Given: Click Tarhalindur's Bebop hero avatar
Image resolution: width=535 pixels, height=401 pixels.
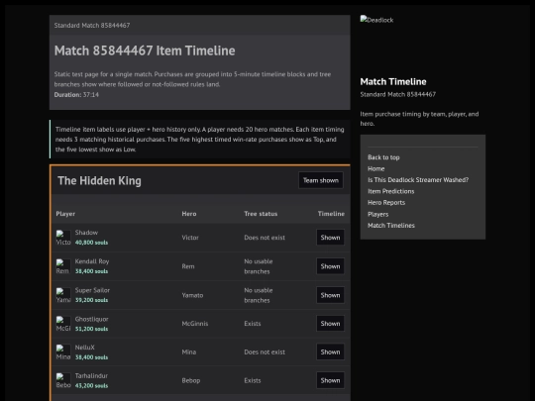Looking at the screenshot, I should point(63,380).
